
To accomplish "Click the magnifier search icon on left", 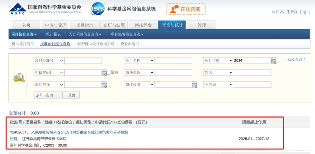I will click(x=19, y=78).
